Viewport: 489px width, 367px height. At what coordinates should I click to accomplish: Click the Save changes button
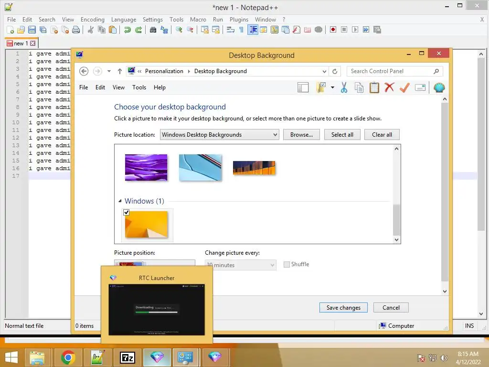point(343,308)
